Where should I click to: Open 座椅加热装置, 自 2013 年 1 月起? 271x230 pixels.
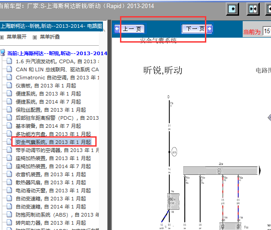[53, 158]
